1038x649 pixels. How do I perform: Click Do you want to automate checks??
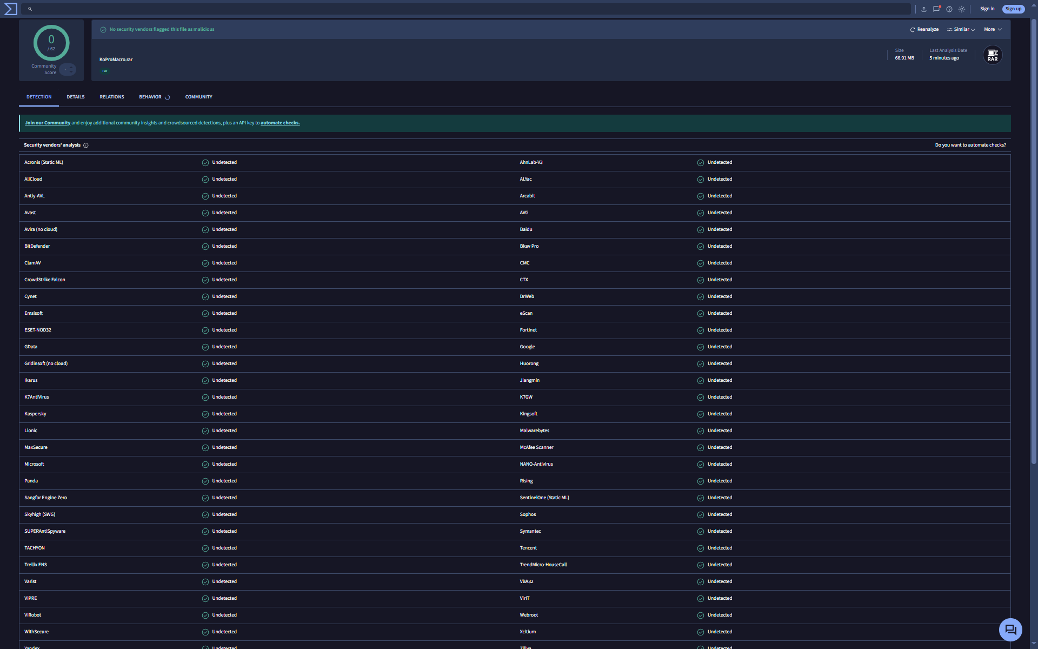[x=970, y=145]
